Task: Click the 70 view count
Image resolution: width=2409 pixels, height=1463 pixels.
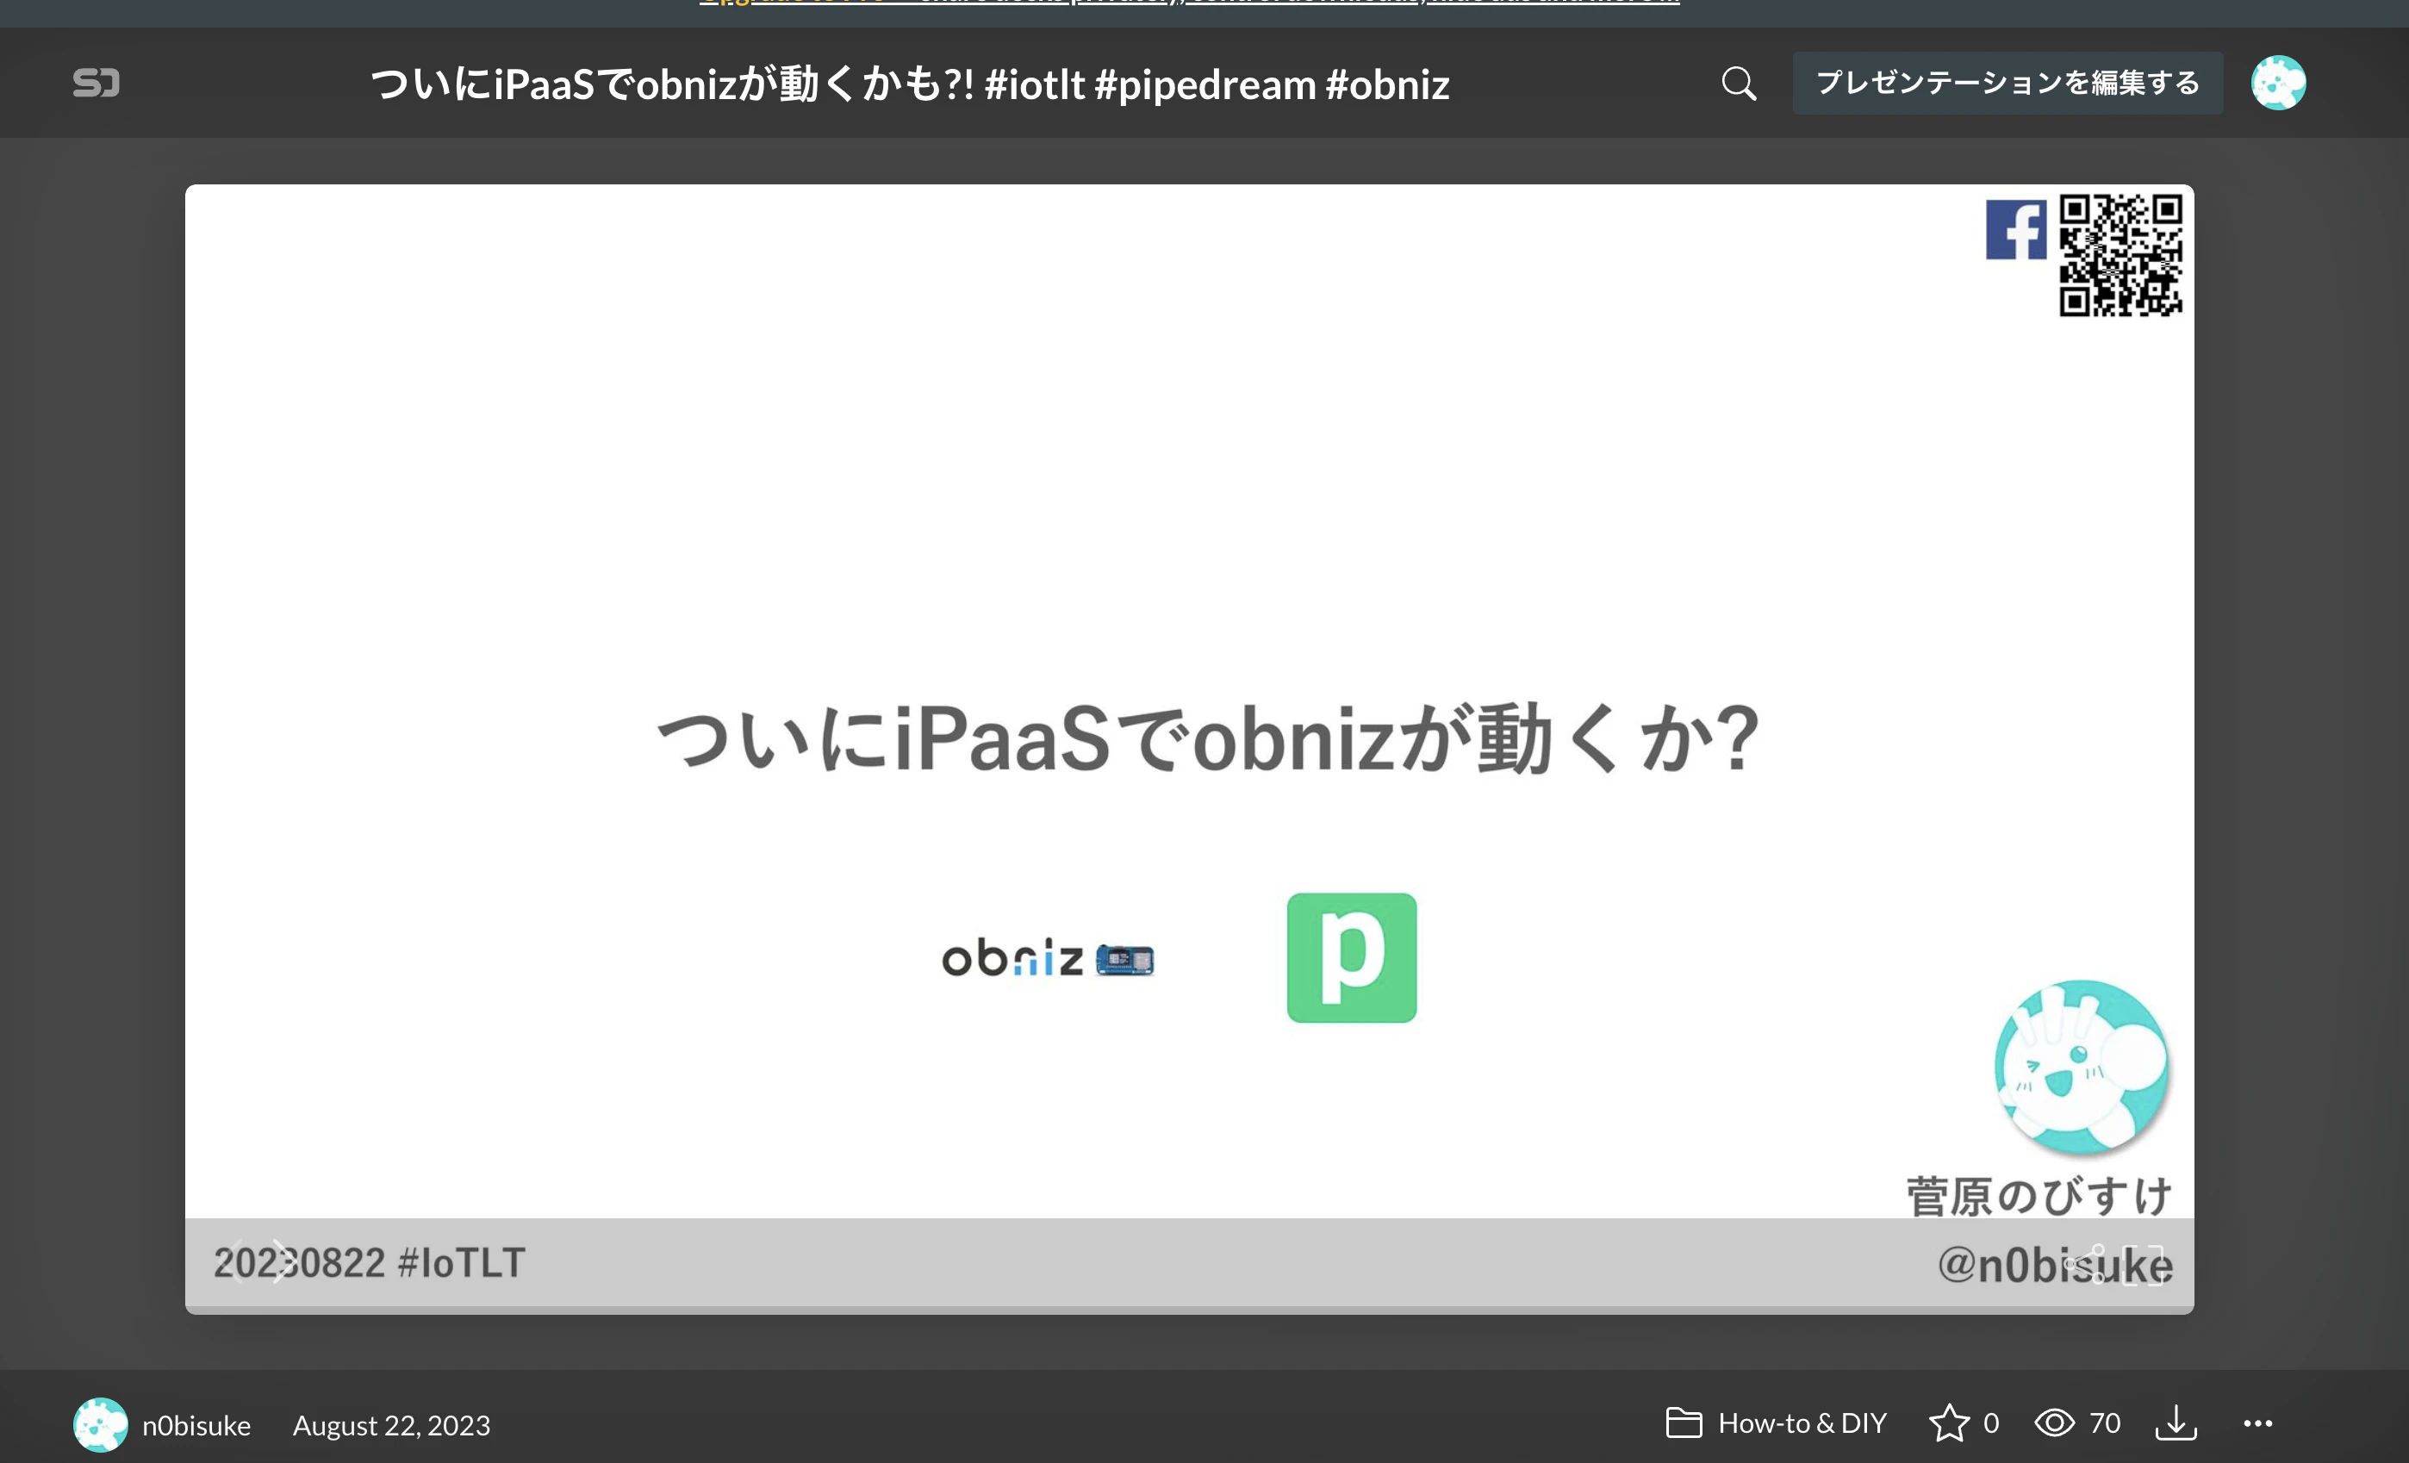Action: point(2105,1423)
